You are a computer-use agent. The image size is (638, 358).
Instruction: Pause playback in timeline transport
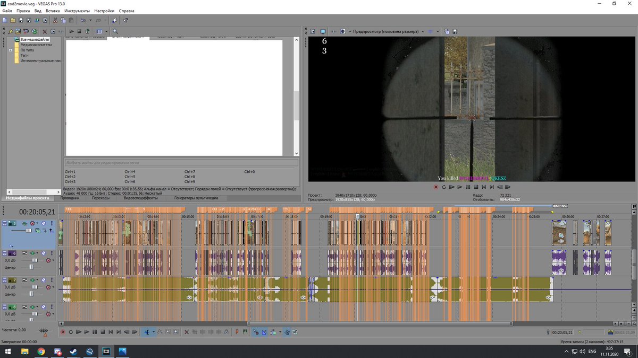(95, 332)
